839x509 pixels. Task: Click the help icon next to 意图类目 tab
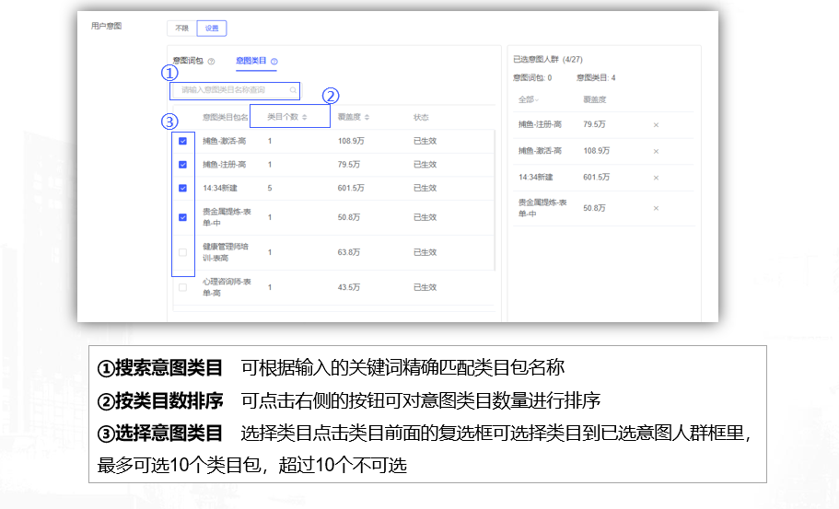tap(274, 62)
